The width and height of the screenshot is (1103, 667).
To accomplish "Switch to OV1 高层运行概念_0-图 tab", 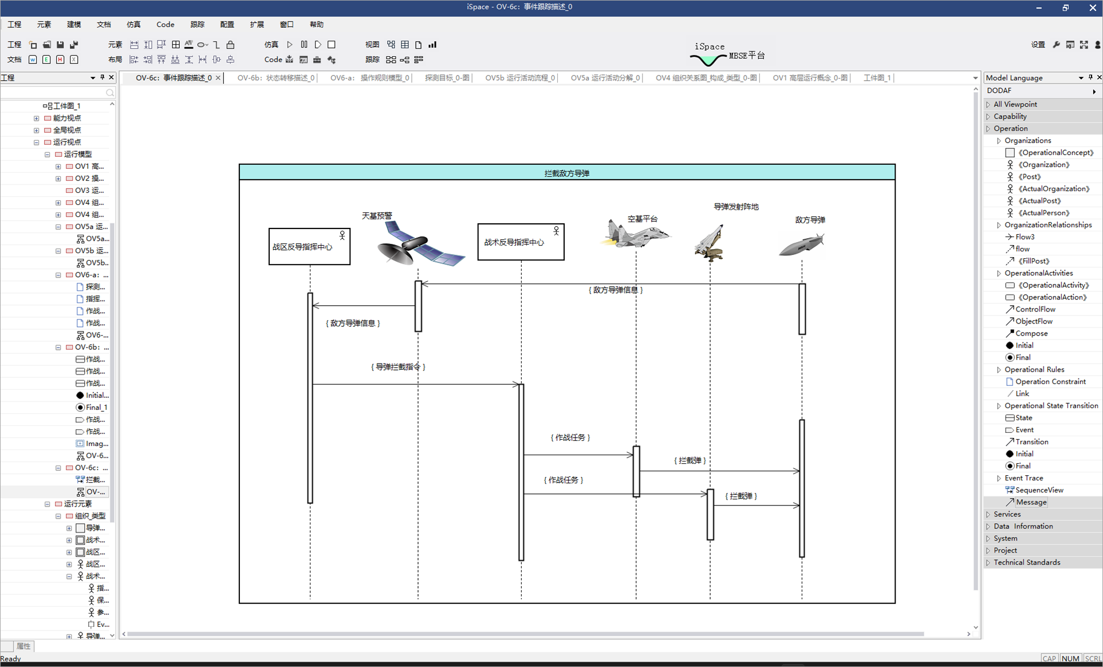I will tap(810, 78).
